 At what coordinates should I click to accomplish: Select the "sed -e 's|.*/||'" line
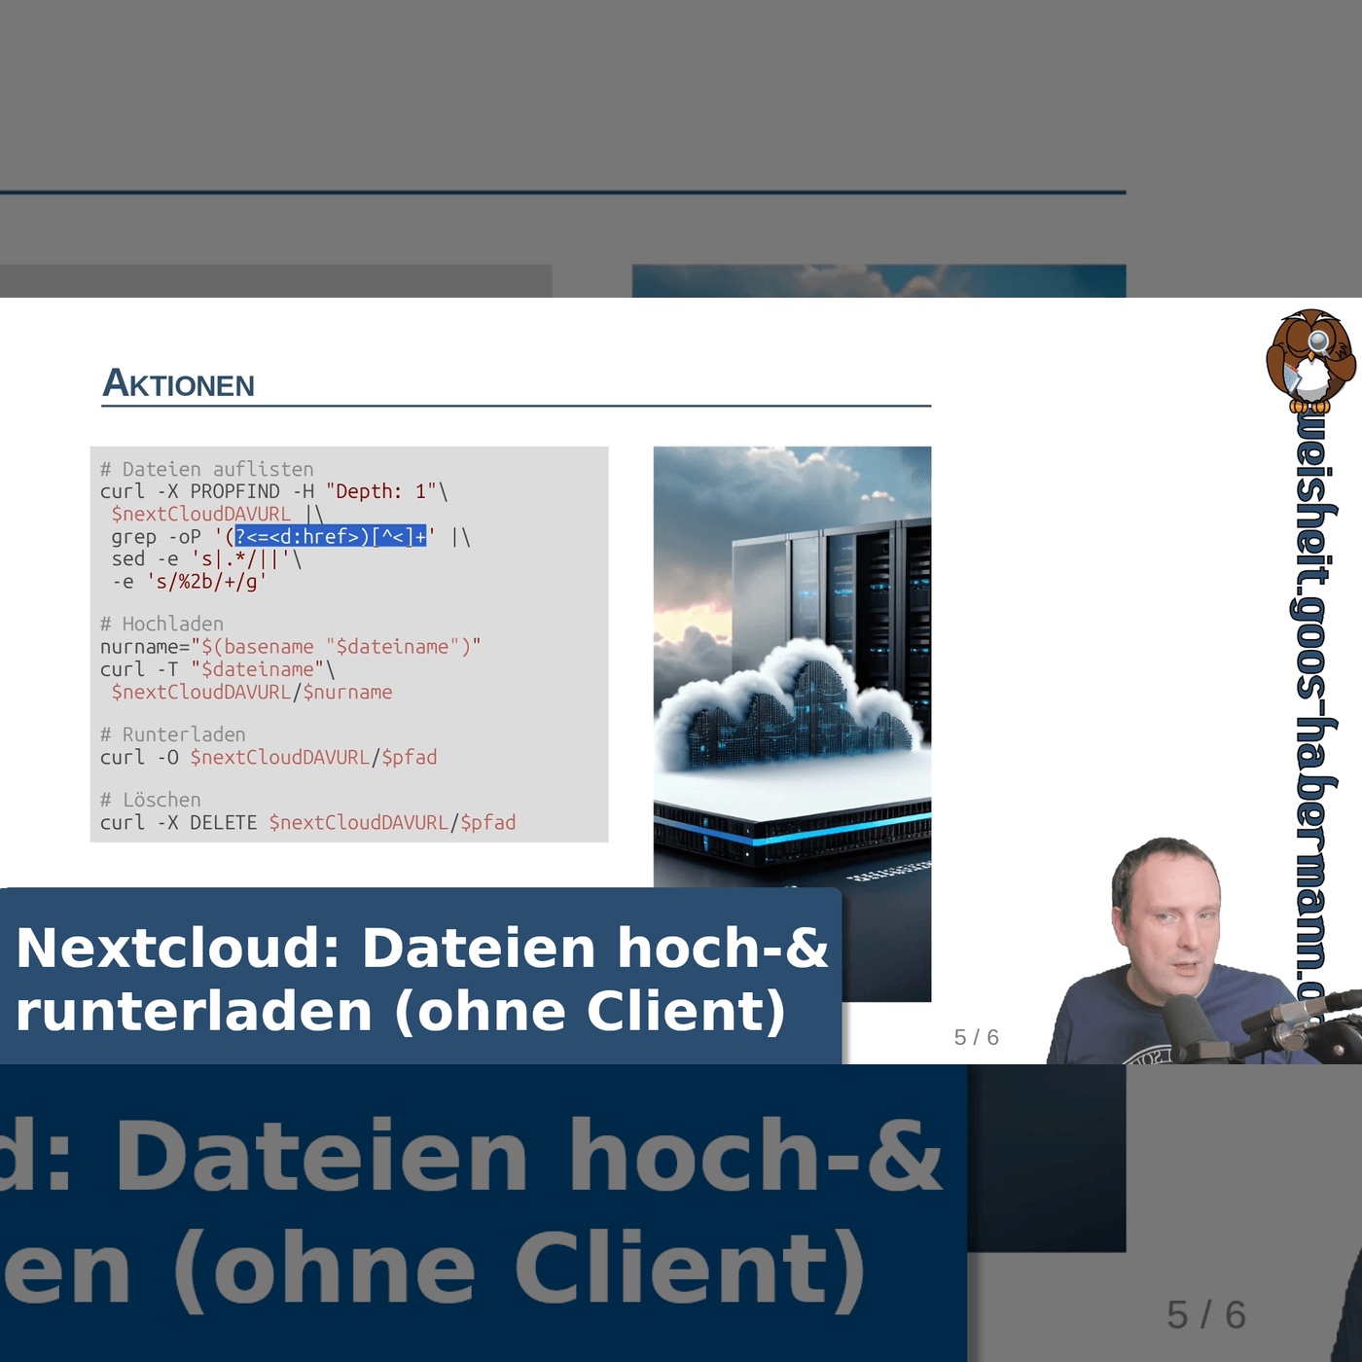tap(206, 558)
